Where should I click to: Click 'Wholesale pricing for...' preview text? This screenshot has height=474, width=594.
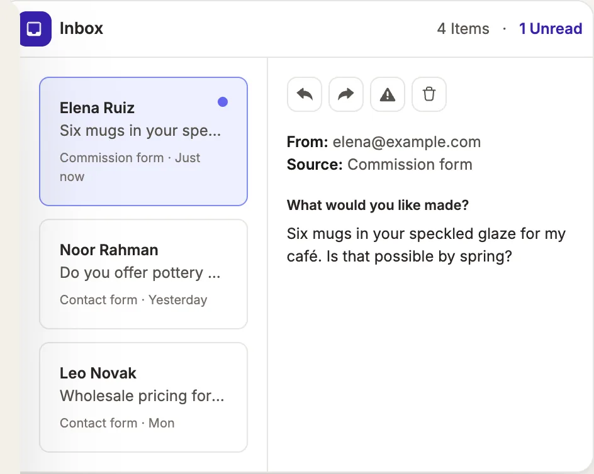pos(142,395)
